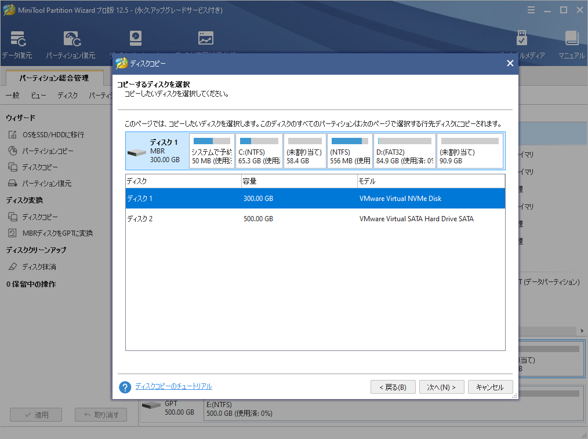Open the ディスク menu
588x439 pixels.
point(67,96)
